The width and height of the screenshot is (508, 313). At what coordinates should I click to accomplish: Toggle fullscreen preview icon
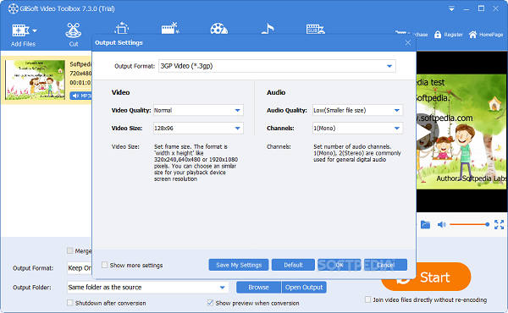(499, 224)
